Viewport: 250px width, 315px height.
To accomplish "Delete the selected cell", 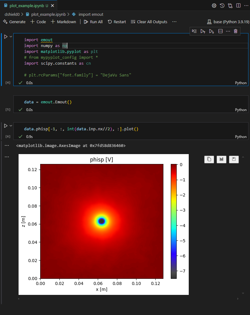I will [235, 31].
